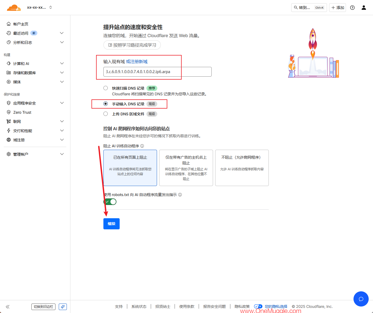The width and height of the screenshot is (373, 313).
Task: Open the chat support bubble
Action: [361, 299]
